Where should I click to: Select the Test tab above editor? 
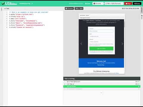tap(7, 9)
